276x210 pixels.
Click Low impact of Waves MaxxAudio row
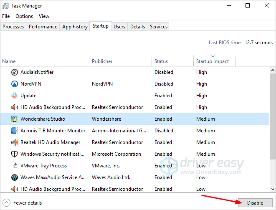point(201,177)
